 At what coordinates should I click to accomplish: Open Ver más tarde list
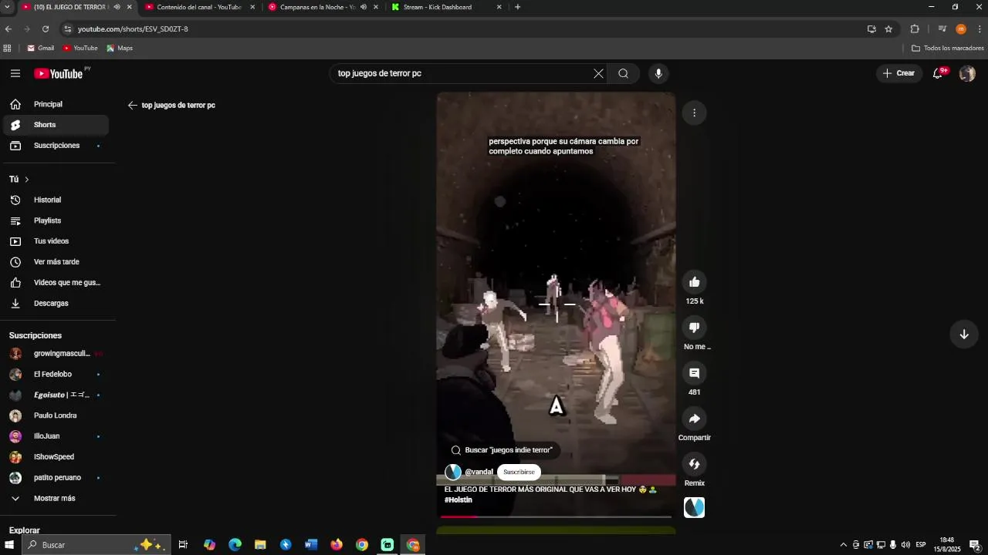click(x=56, y=262)
